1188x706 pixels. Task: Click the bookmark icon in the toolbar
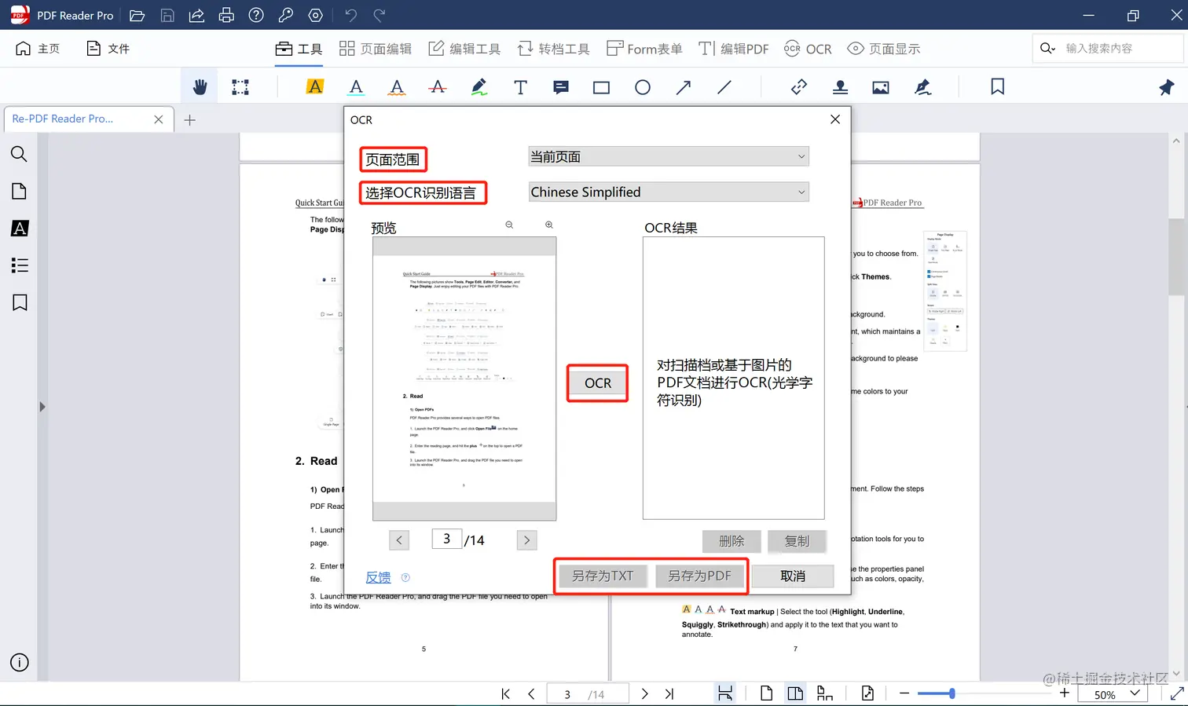click(998, 87)
